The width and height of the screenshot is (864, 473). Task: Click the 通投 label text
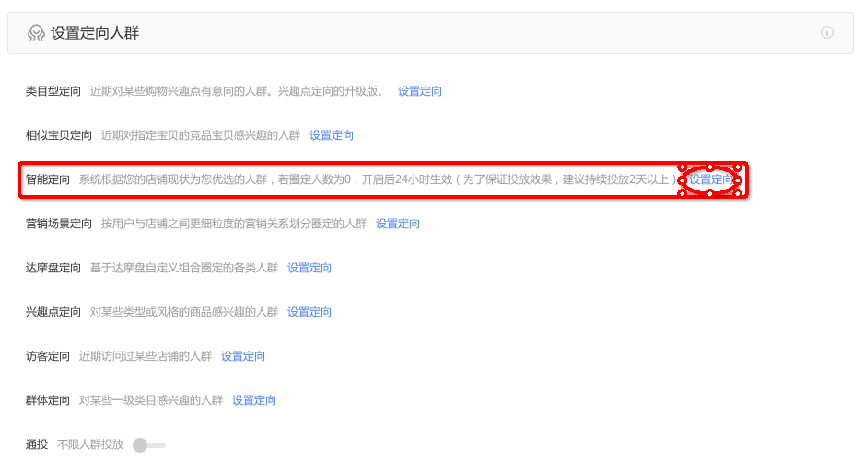click(37, 444)
